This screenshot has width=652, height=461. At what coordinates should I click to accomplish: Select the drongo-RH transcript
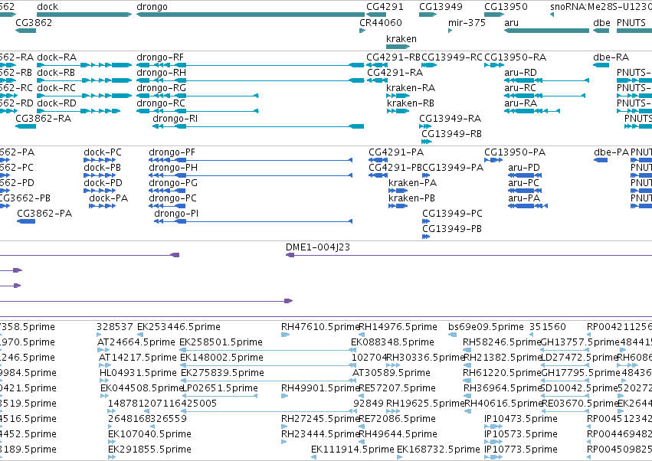pyautogui.click(x=251, y=80)
